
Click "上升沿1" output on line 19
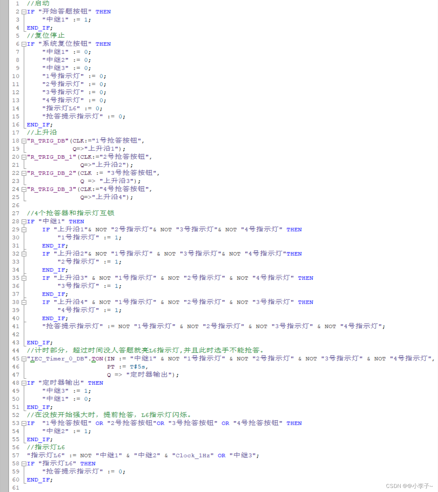pyautogui.click(x=103, y=148)
